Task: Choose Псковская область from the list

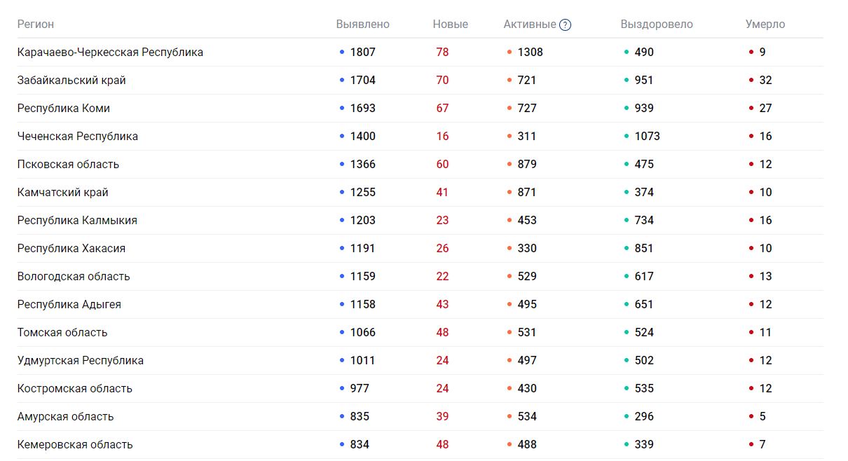Action: (x=68, y=165)
